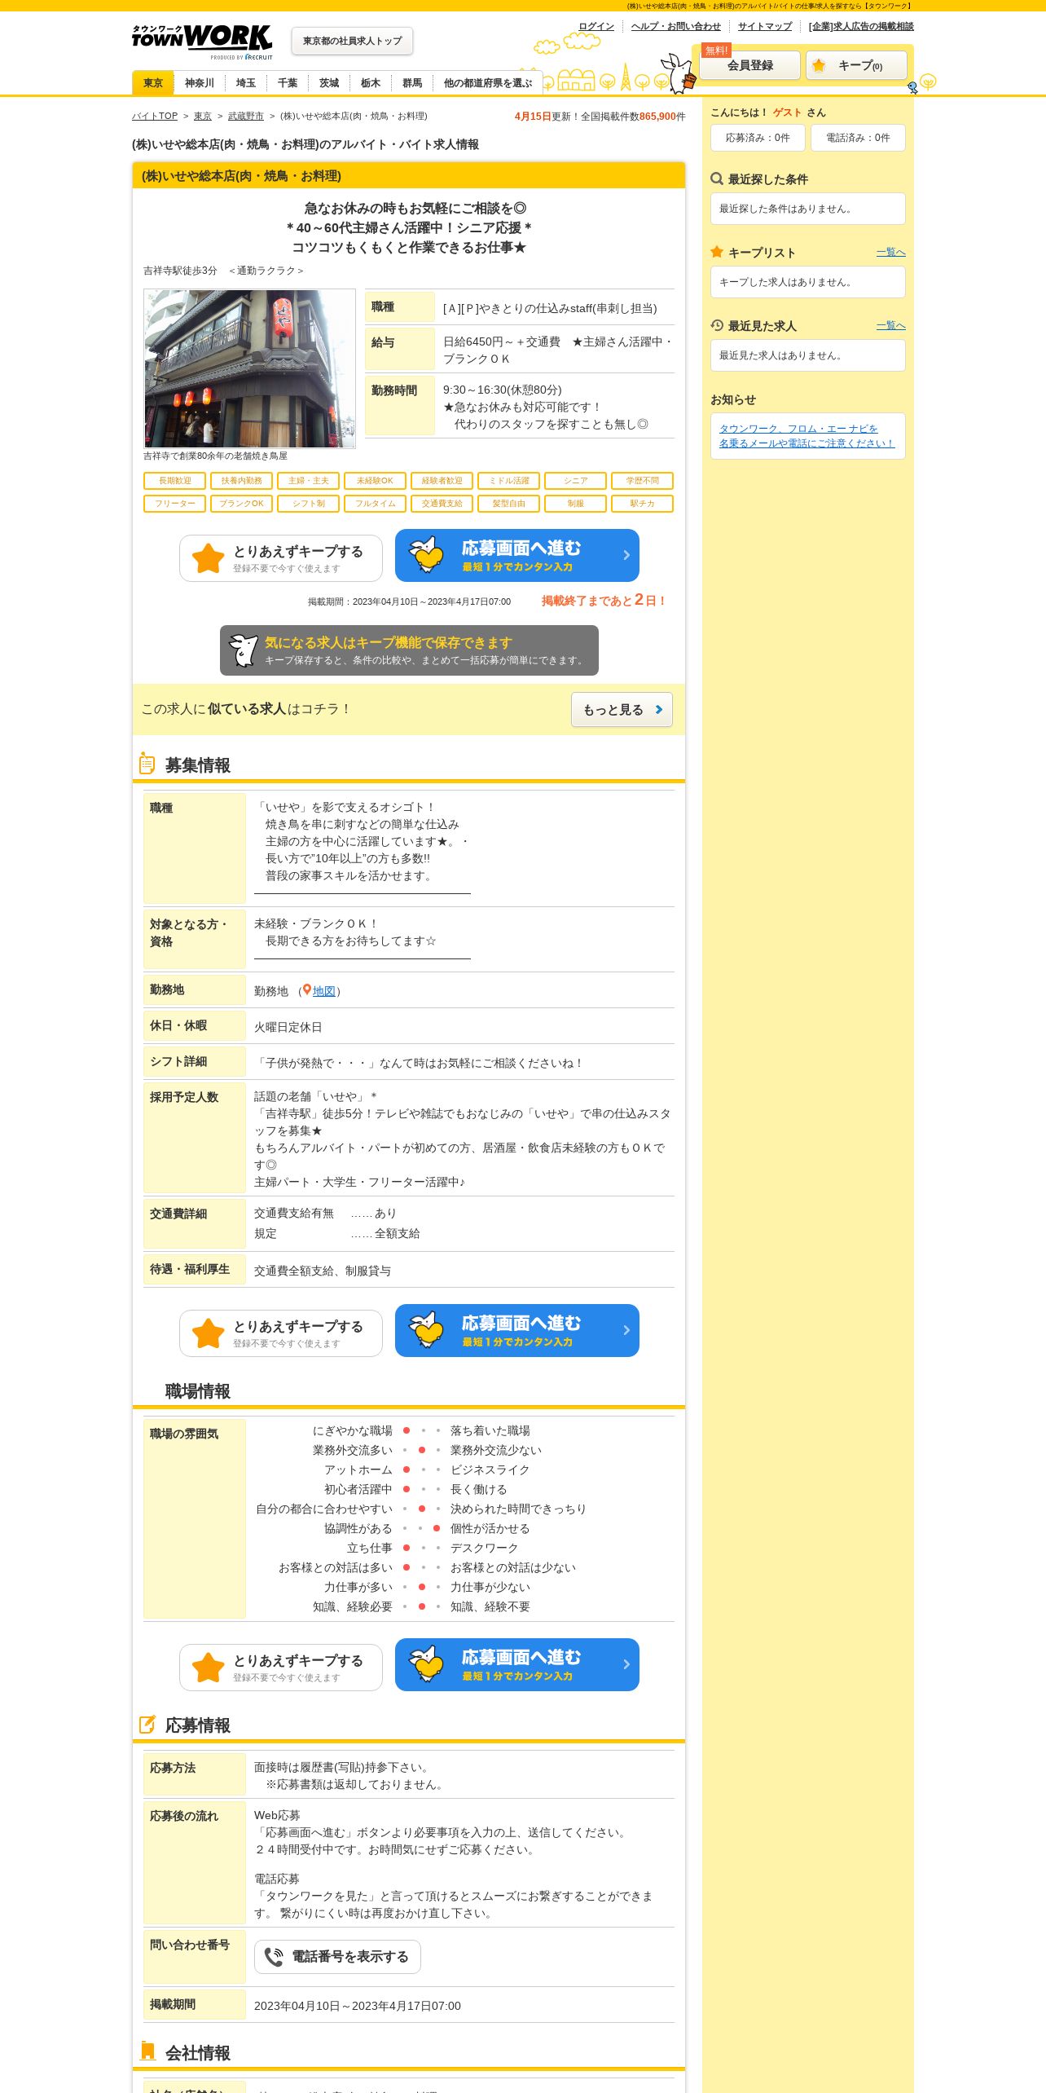
Task: Click map pin icon beside 地図
Action: click(307, 990)
